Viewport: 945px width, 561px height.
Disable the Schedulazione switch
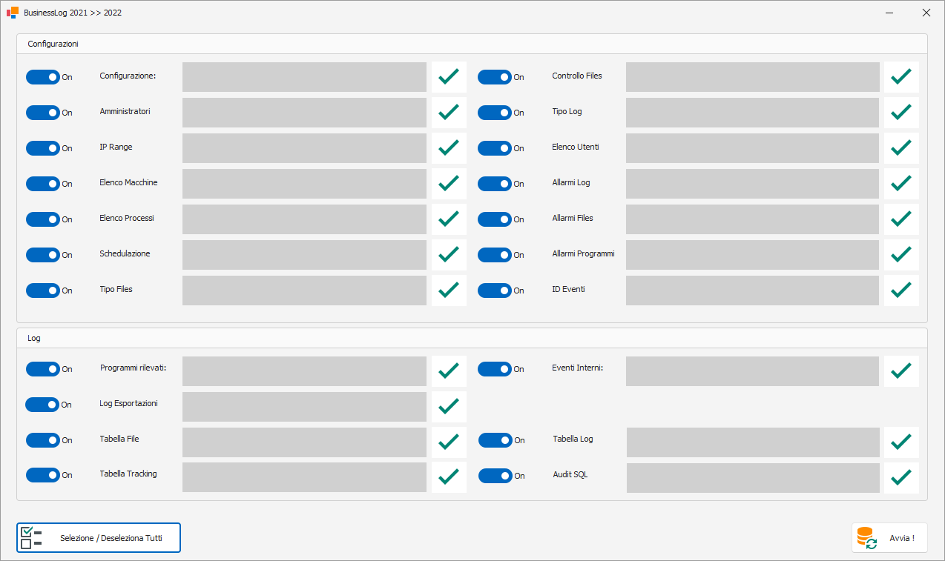coord(43,255)
